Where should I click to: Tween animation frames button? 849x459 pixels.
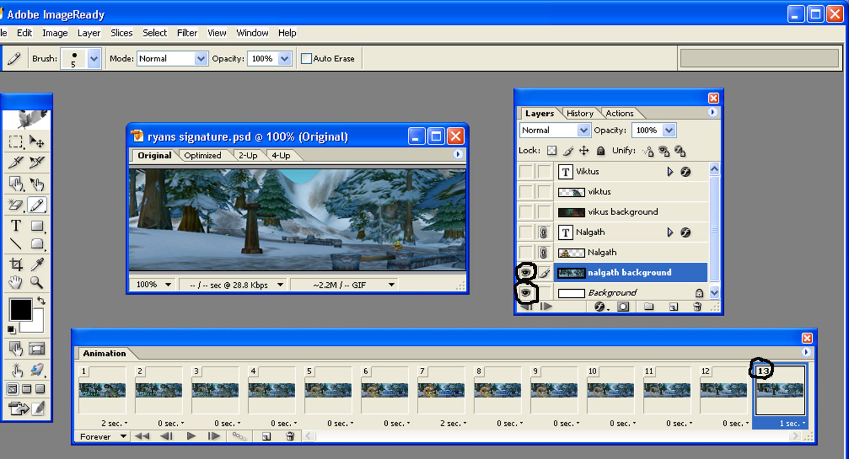(x=240, y=437)
